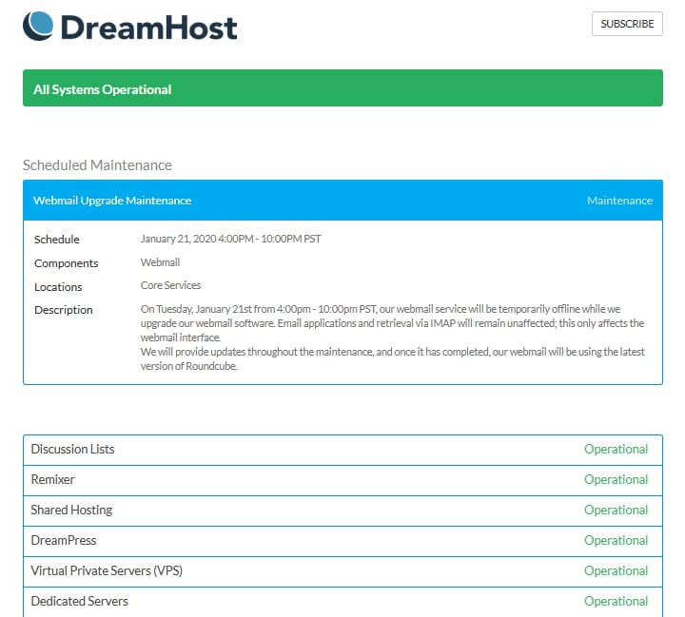
Task: Click the DreamHost logo
Action: (x=129, y=27)
